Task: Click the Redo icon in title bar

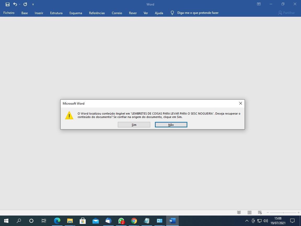Action: [x=25, y=4]
